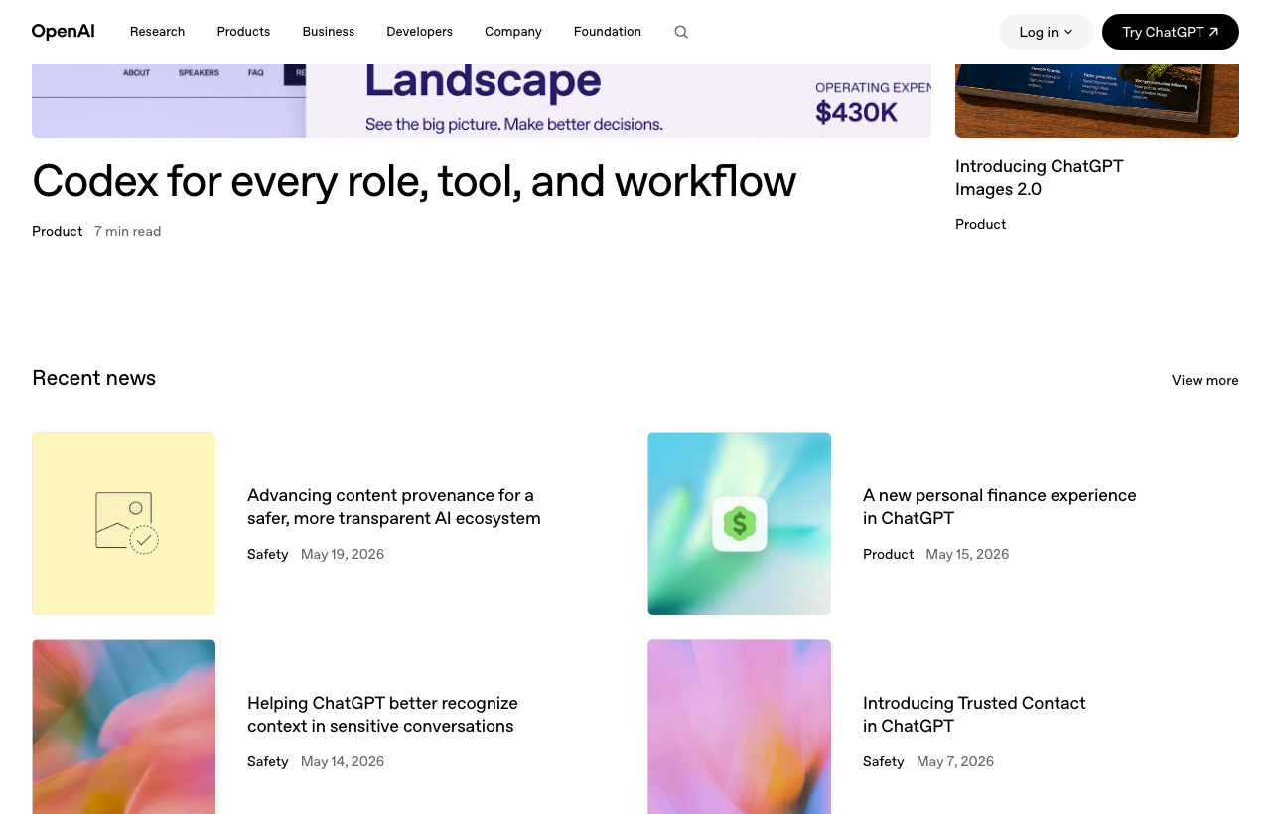
Task: Open the Trusted Contact article thumbnail
Action: (740, 727)
